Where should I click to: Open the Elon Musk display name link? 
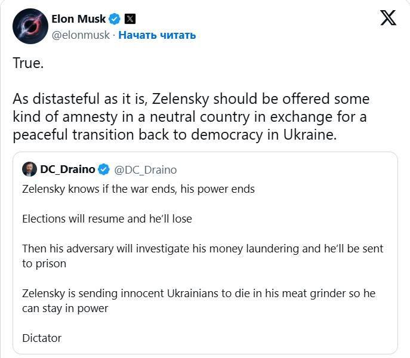[x=79, y=19]
